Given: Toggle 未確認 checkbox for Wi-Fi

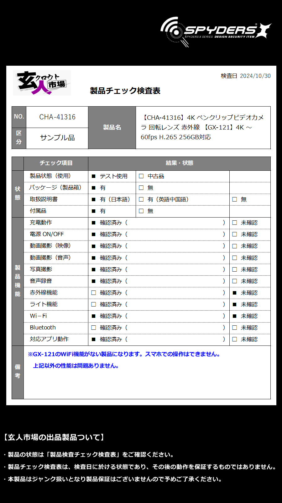Looking at the screenshot, I should coord(235,316).
